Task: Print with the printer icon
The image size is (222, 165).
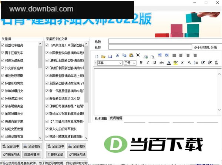Action: tap(145, 57)
